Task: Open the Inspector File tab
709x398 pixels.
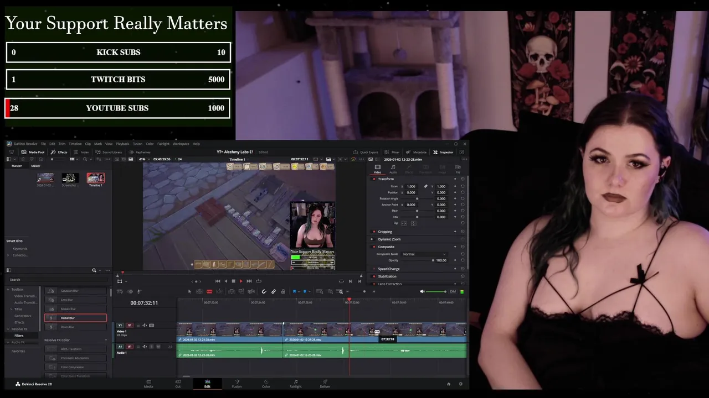Action: (458, 169)
